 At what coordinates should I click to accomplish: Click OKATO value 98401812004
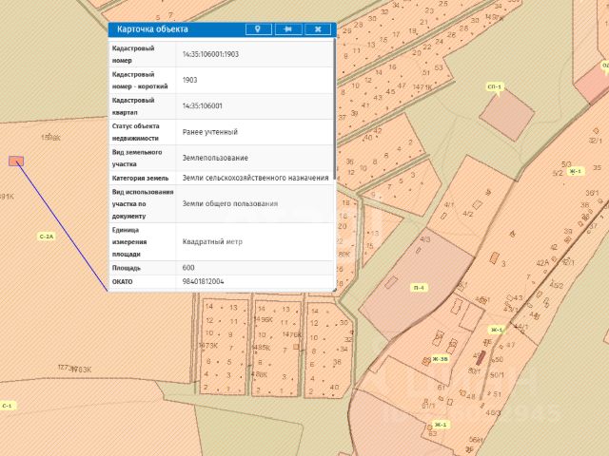tap(203, 281)
